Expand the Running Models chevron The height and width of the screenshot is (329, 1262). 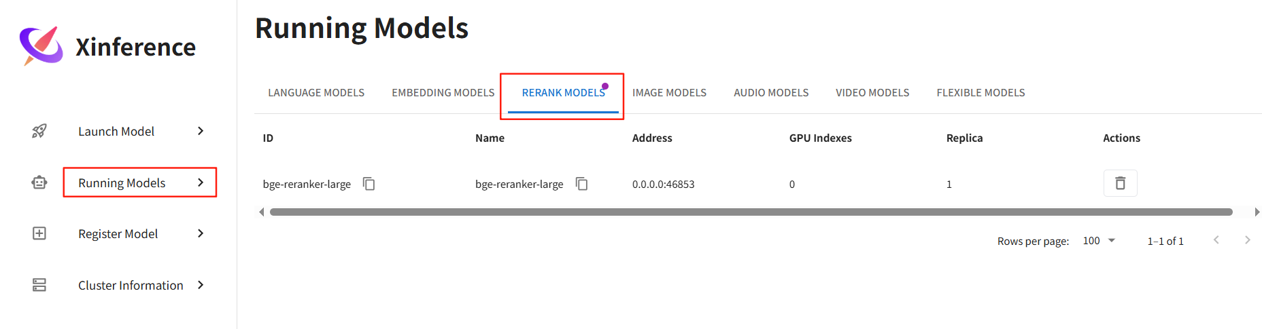(x=201, y=182)
